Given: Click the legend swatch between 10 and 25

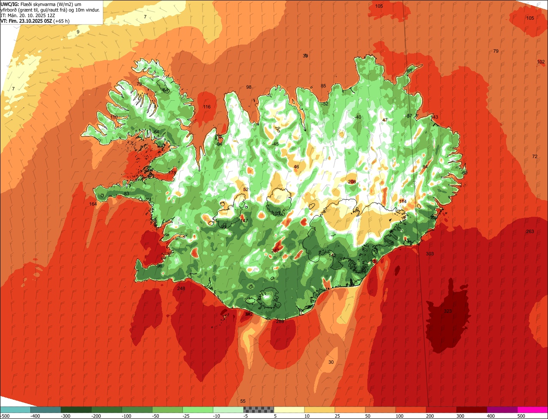Looking at the screenshot, I should [x=319, y=410].
